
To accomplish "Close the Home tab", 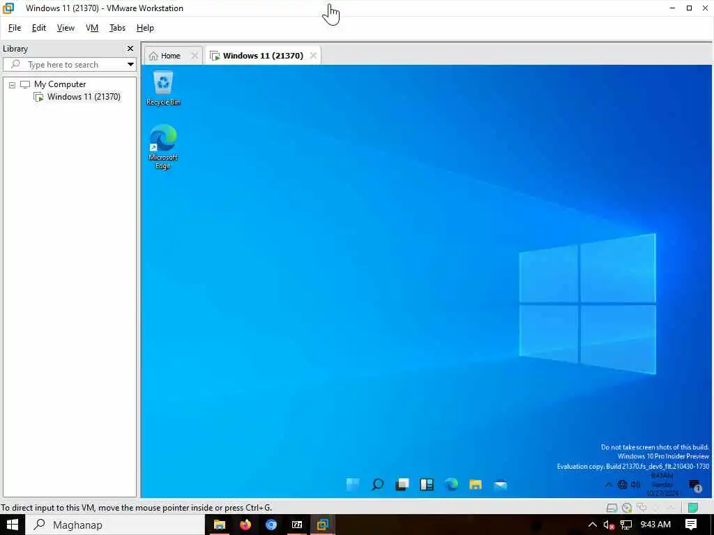I will 195,56.
